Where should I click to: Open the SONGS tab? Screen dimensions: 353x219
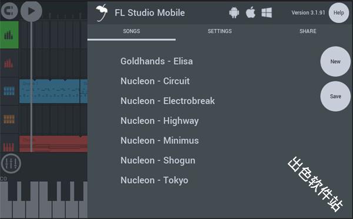131,31
